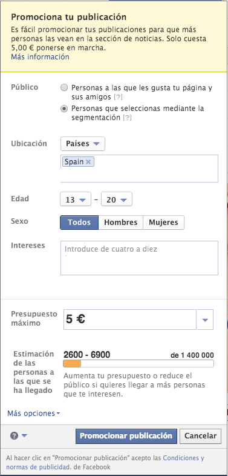Click tooltip icon next to 'segmentación'
Image resolution: width=228 pixels, height=476 pixels.
pyautogui.click(x=128, y=118)
